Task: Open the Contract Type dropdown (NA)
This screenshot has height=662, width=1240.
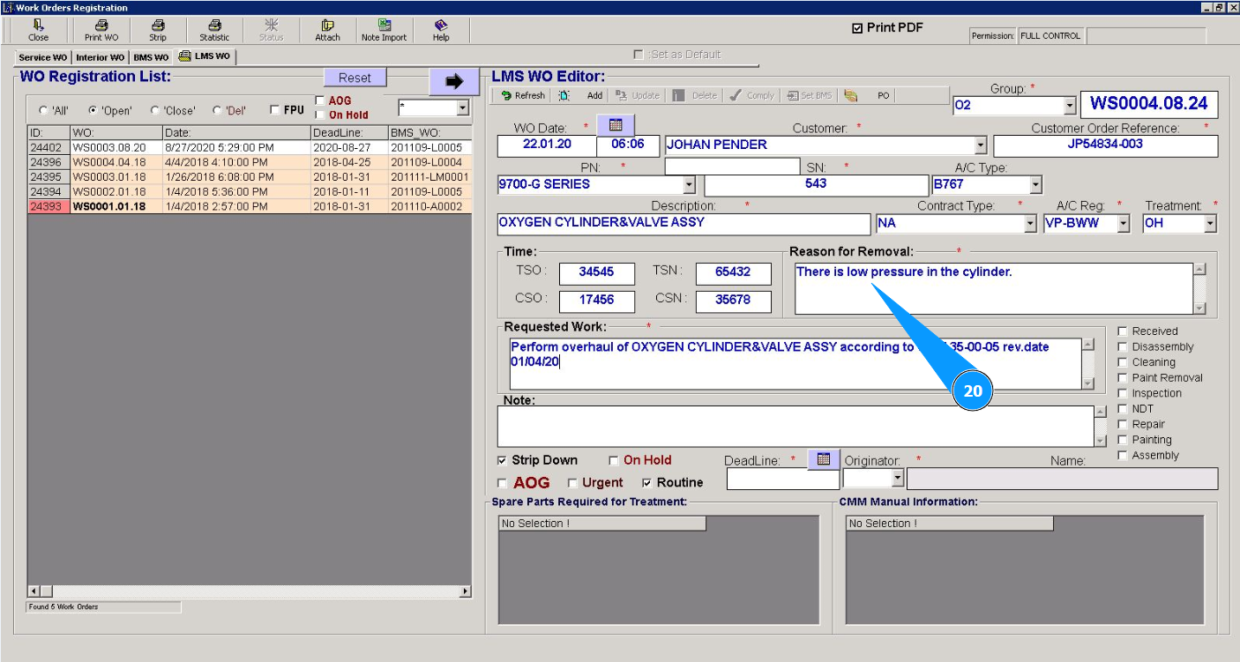Action: coord(1030,224)
